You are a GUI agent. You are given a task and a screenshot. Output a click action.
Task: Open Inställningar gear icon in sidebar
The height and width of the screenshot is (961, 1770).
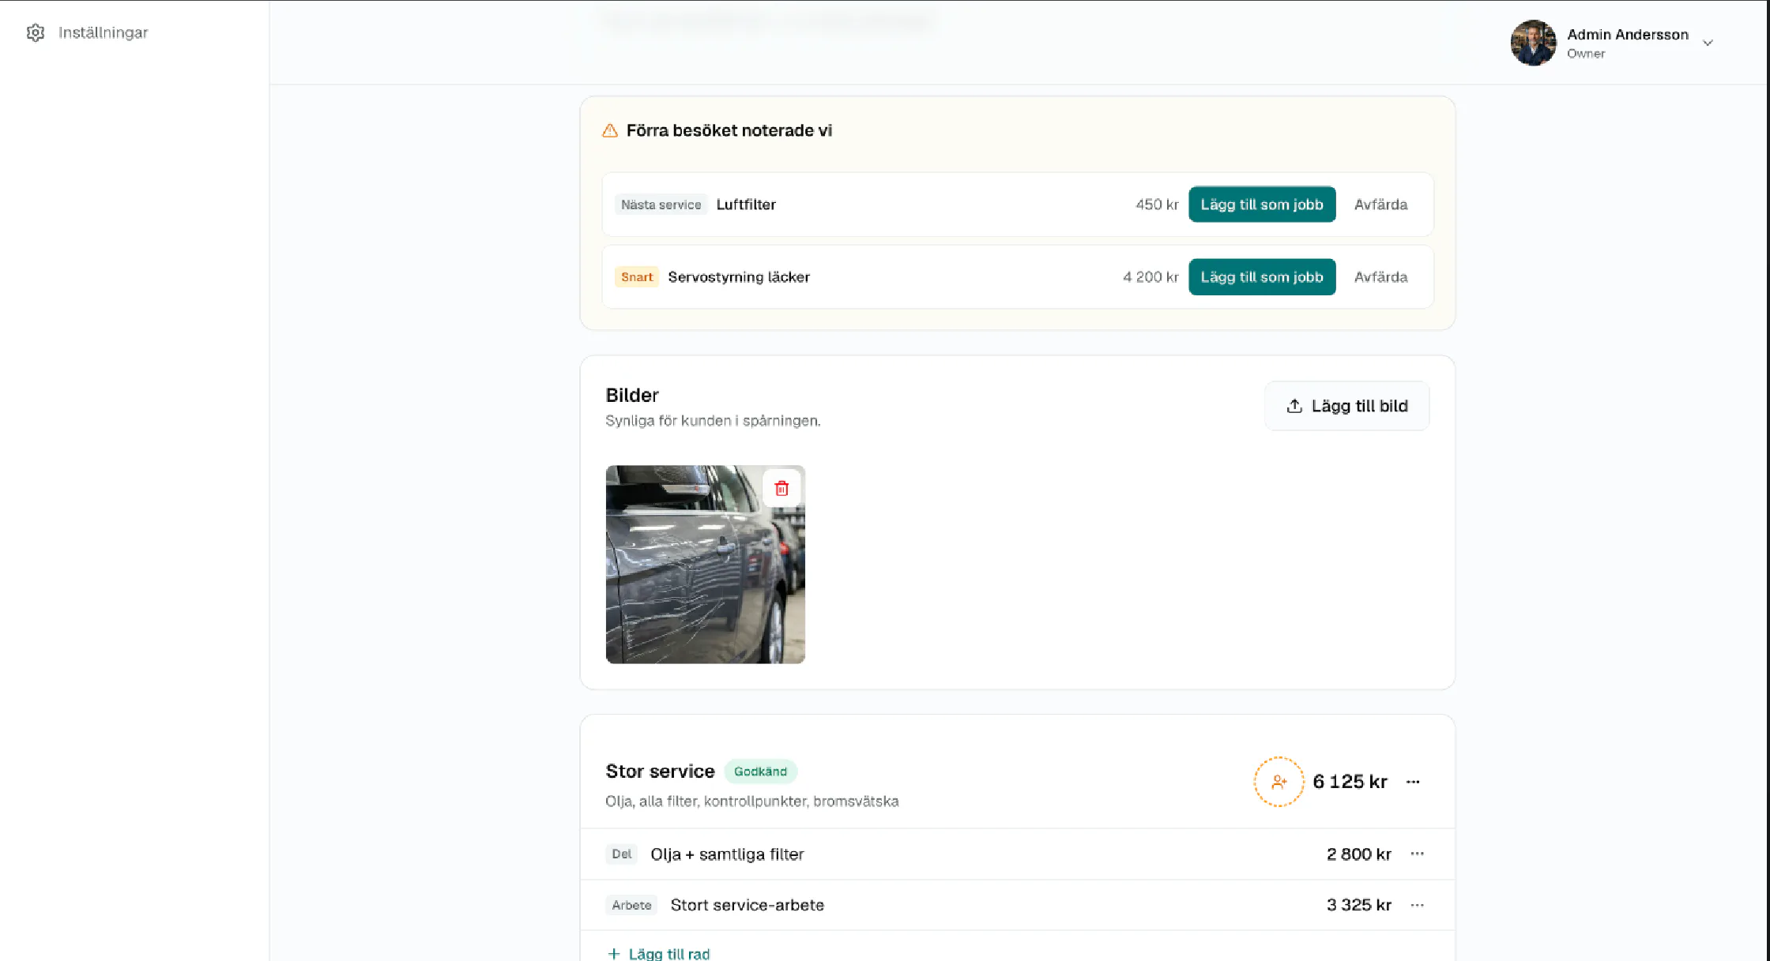pos(36,32)
